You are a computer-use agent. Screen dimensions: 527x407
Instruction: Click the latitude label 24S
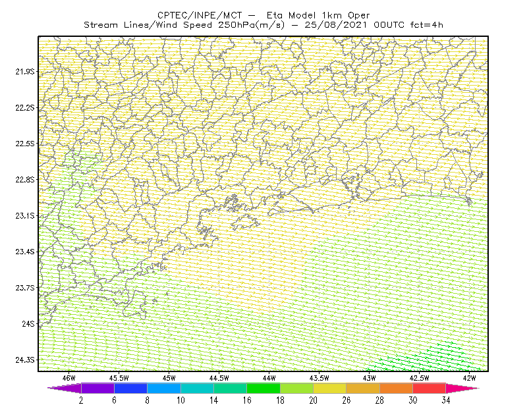(x=28, y=323)
